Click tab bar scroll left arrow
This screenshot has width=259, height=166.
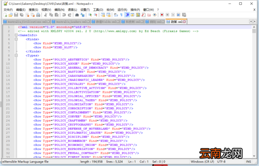click(x=251, y=21)
